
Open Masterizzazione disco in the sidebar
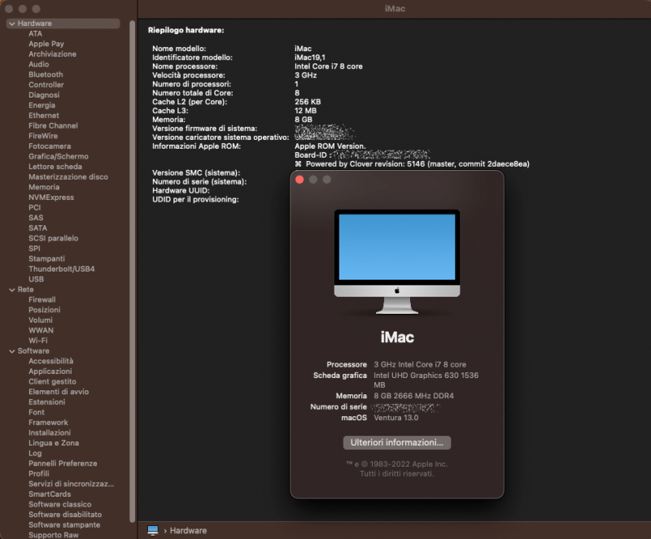(68, 176)
